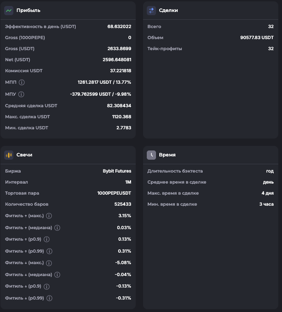Click info icon beside Фитиль ↓ (медиана)
This screenshot has width=282, height=312.
click(x=57, y=275)
